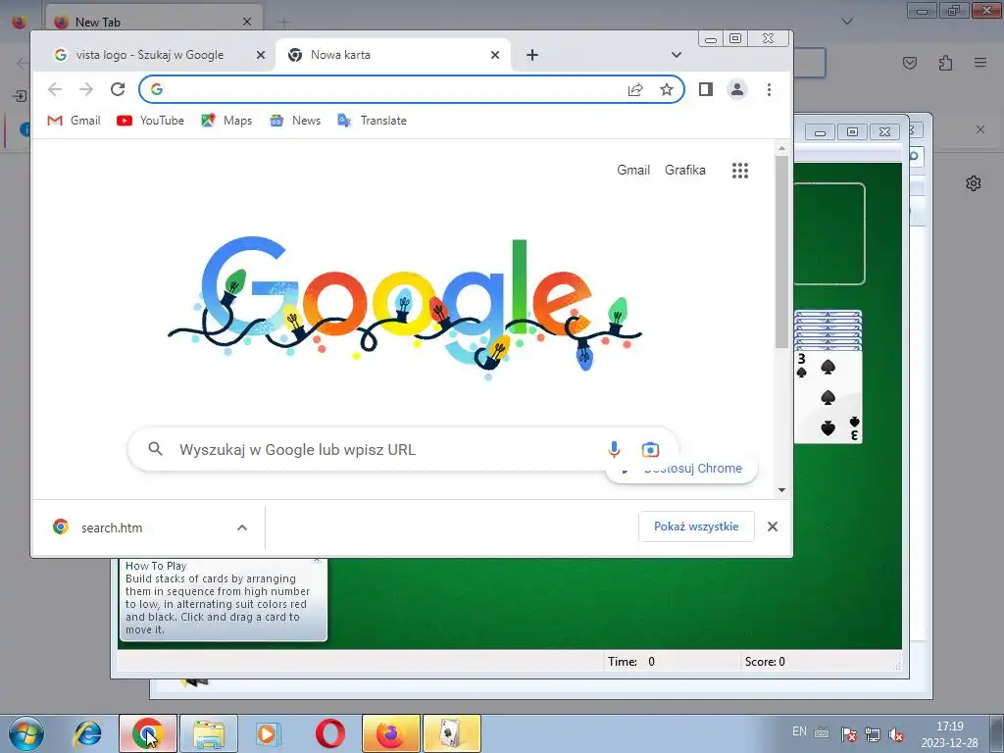Switch to Solitaire from the taskbar
The height and width of the screenshot is (753, 1004).
coord(451,733)
